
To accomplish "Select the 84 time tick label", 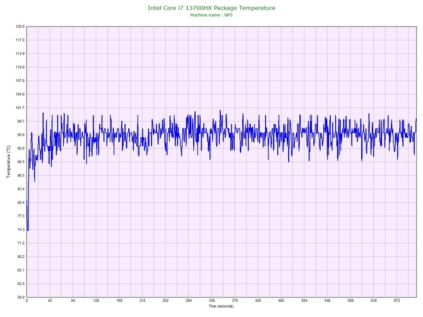I will (x=73, y=301).
